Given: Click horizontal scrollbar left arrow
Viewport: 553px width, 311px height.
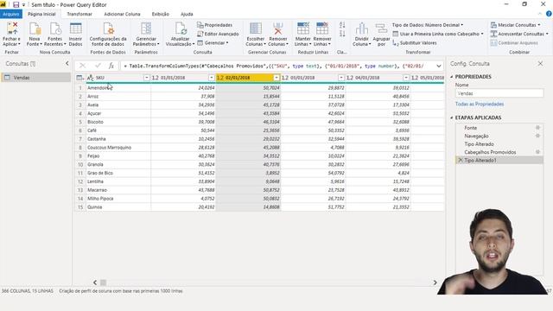Looking at the screenshot, I should coord(95,282).
